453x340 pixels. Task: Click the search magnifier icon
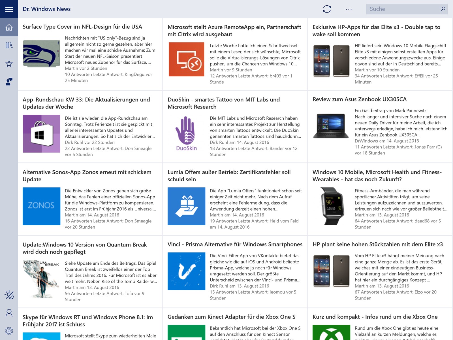pyautogui.click(x=443, y=9)
